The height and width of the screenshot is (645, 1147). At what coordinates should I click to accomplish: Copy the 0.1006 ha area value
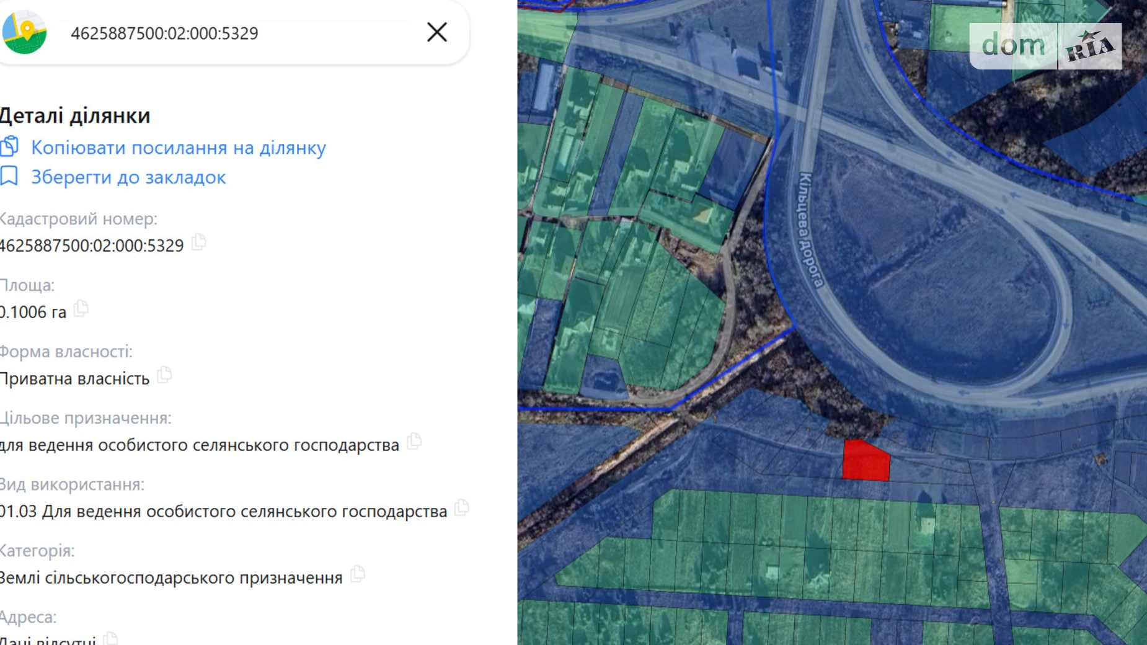point(81,308)
